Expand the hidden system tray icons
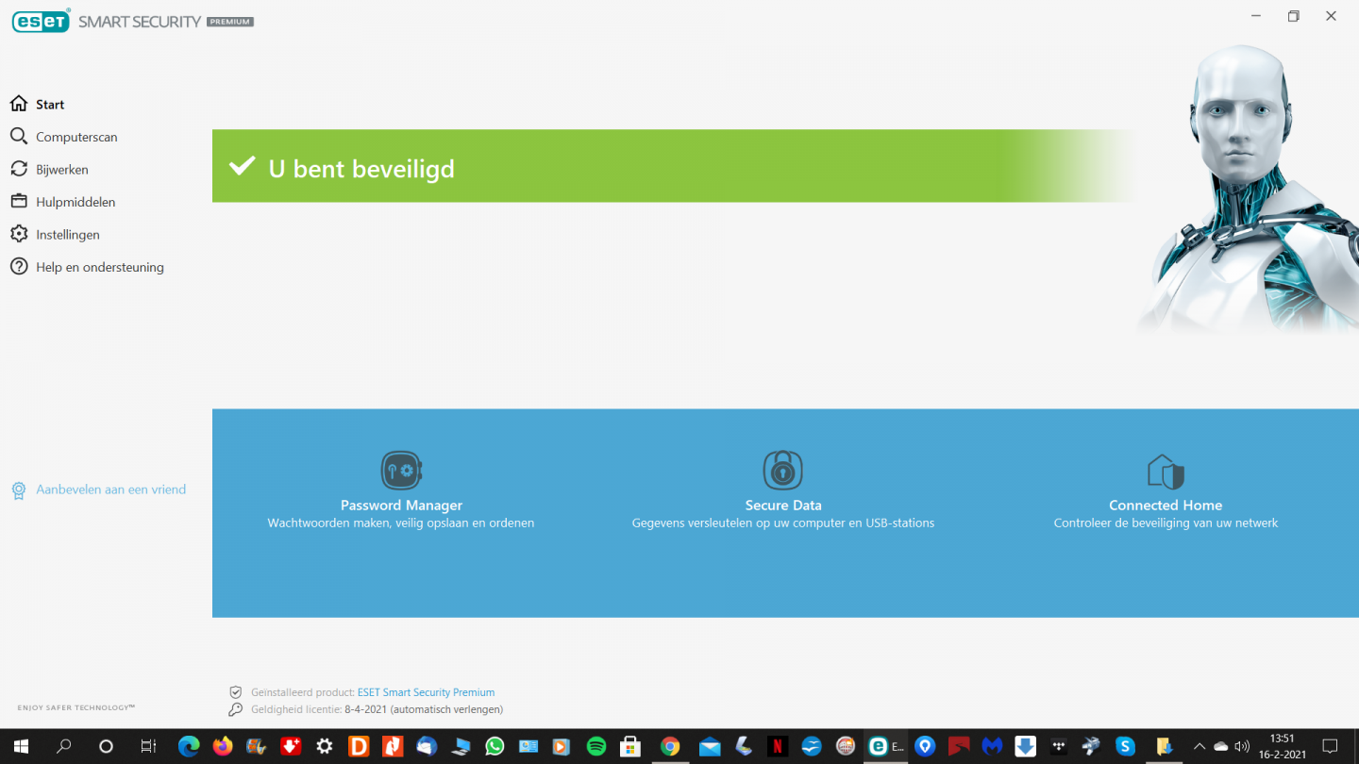The height and width of the screenshot is (764, 1359). pos(1200,746)
